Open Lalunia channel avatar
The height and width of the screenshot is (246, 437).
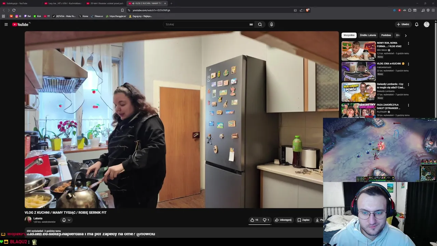point(28,220)
